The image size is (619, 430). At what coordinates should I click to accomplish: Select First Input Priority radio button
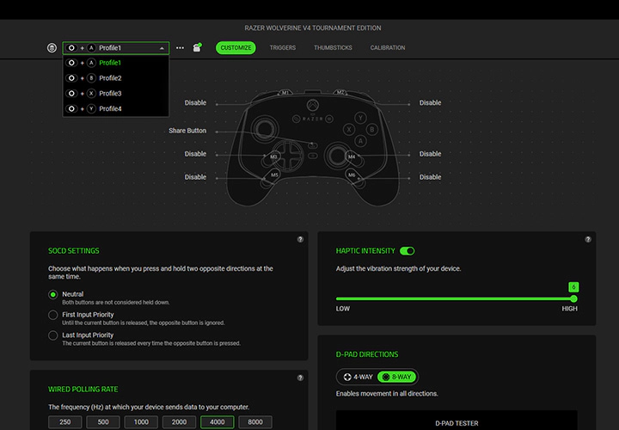tap(53, 315)
